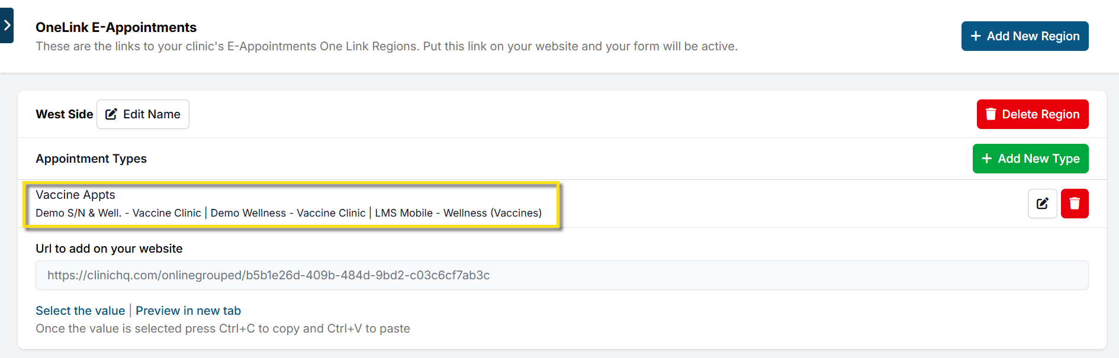Click the OneLink E-Appointments heading
Screen dimensions: 1119x358
coord(116,27)
